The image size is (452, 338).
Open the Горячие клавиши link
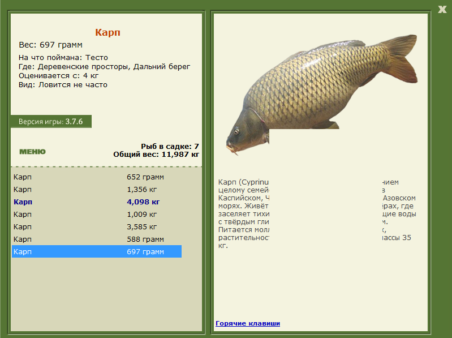tap(248, 323)
